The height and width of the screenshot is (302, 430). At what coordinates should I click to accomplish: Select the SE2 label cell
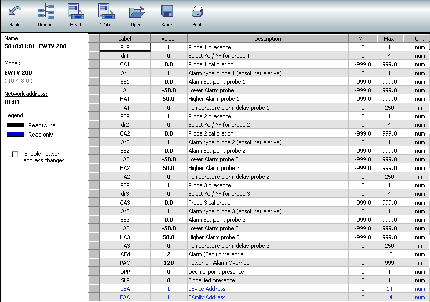(125, 151)
